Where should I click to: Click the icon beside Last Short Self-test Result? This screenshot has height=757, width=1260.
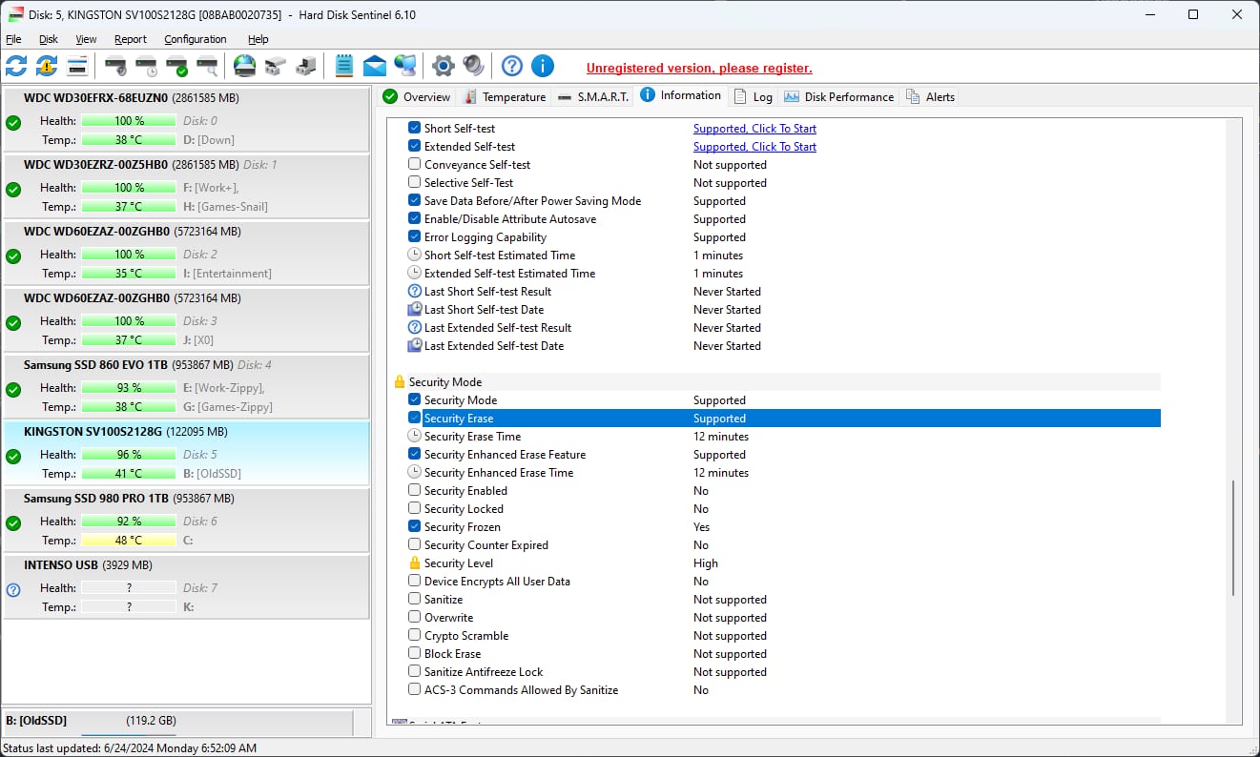(414, 292)
